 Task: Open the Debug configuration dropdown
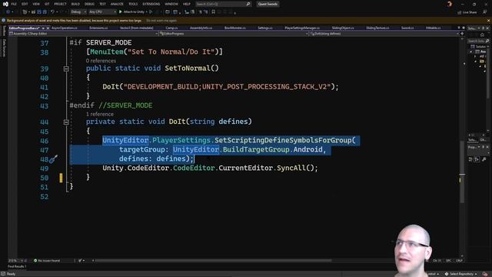[x=78, y=12]
